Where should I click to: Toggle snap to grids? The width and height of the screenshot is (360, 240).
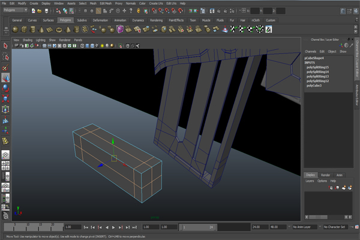point(154,11)
